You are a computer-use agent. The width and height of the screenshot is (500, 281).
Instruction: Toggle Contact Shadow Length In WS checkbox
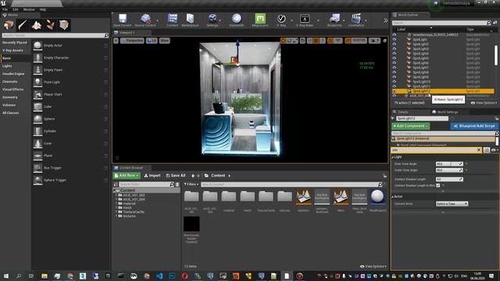point(438,186)
